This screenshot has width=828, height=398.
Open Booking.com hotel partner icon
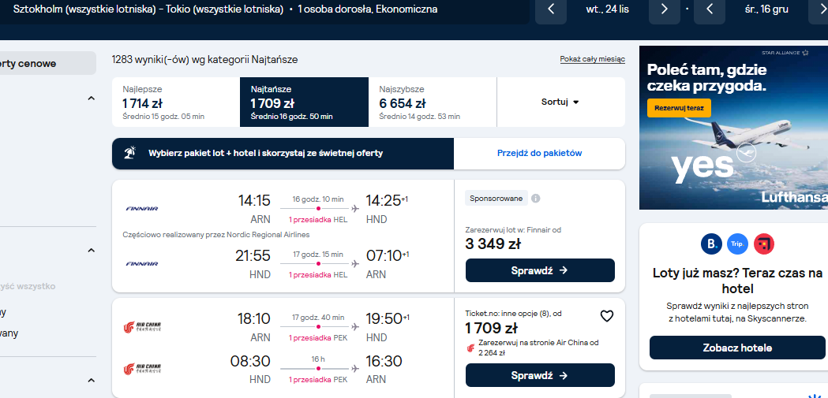pyautogui.click(x=710, y=244)
